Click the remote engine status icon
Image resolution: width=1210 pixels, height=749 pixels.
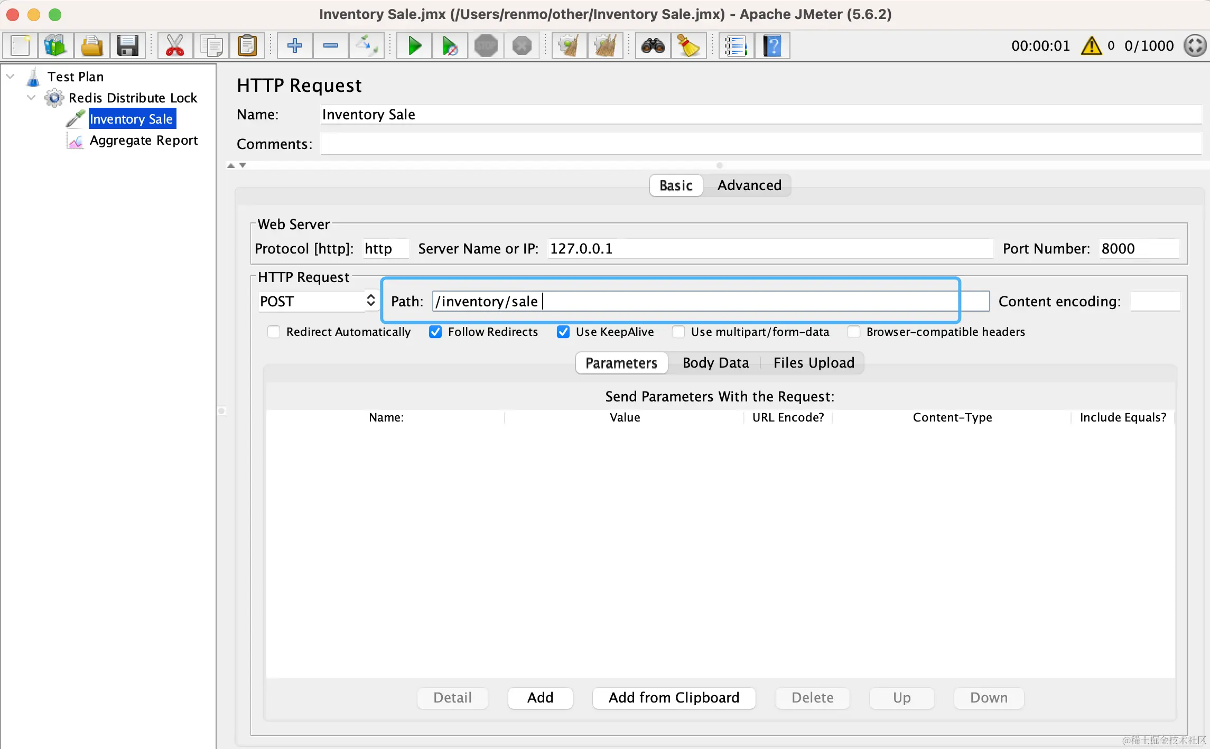(x=1195, y=46)
